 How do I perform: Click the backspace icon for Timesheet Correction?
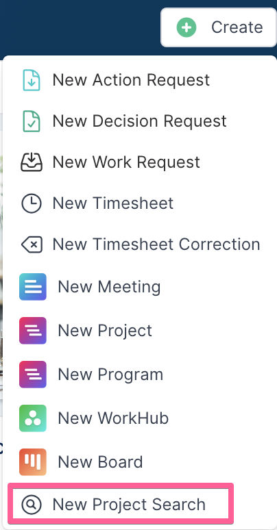(32, 244)
